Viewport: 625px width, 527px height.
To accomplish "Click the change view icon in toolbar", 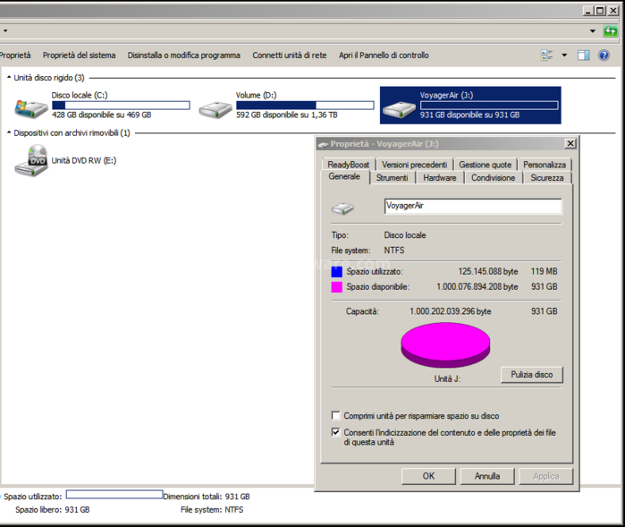I will pyautogui.click(x=547, y=55).
